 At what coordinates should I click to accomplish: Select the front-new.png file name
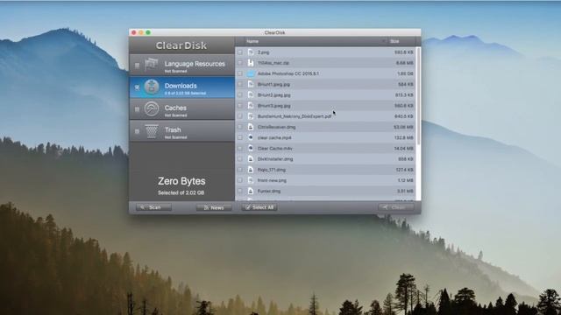(272, 180)
